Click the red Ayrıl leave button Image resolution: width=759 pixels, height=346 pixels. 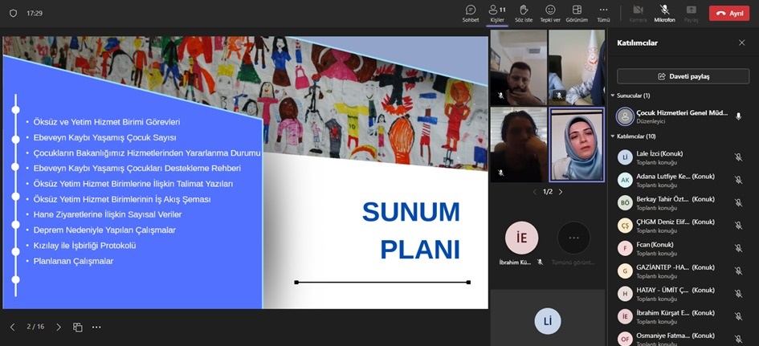[728, 14]
